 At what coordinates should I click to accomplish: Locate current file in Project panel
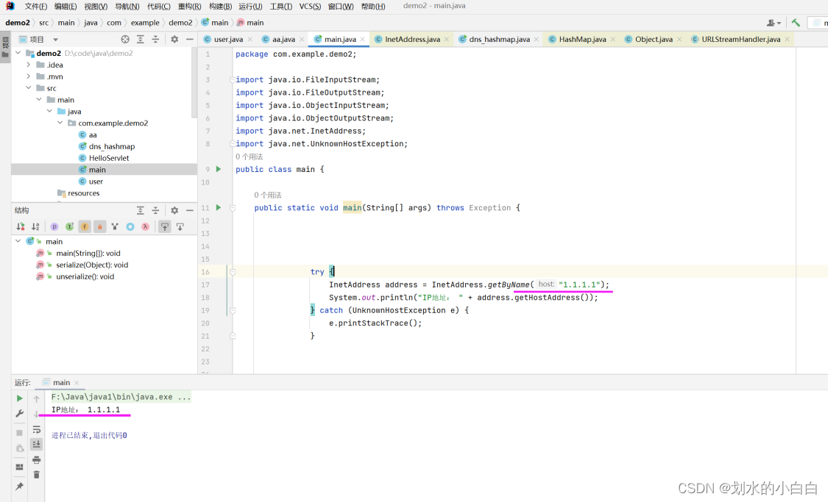[125, 39]
